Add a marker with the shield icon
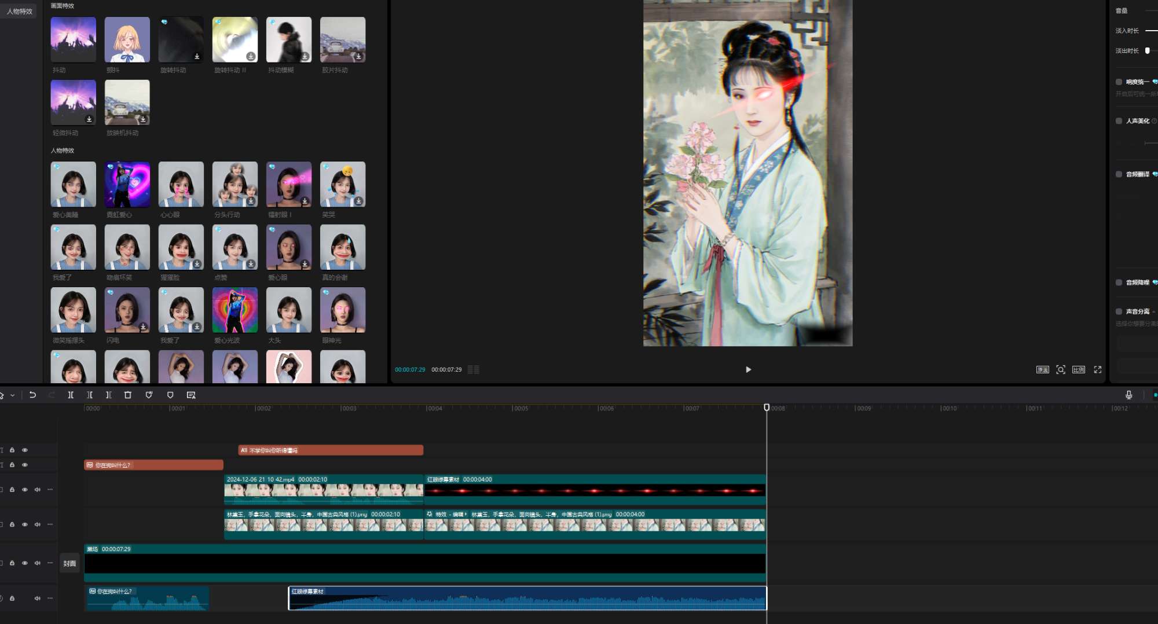 coord(170,395)
